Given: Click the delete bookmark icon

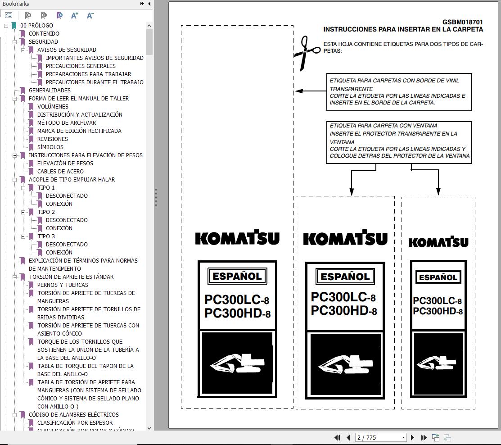Looking at the screenshot, I should click(28, 15).
